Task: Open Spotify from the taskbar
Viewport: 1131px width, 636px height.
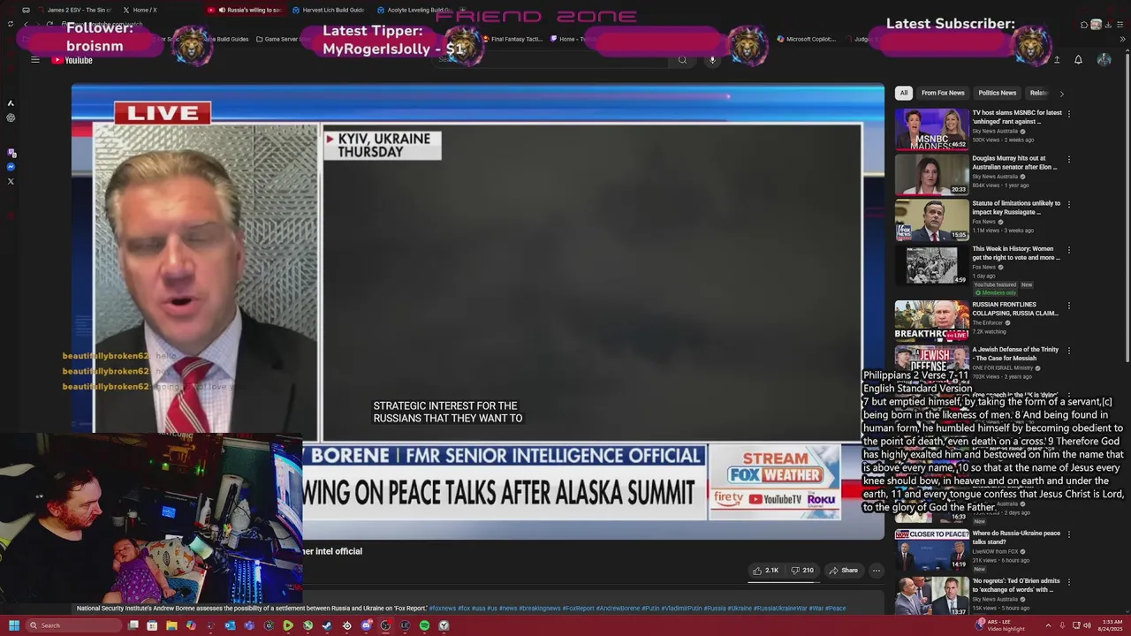Action: pyautogui.click(x=424, y=625)
